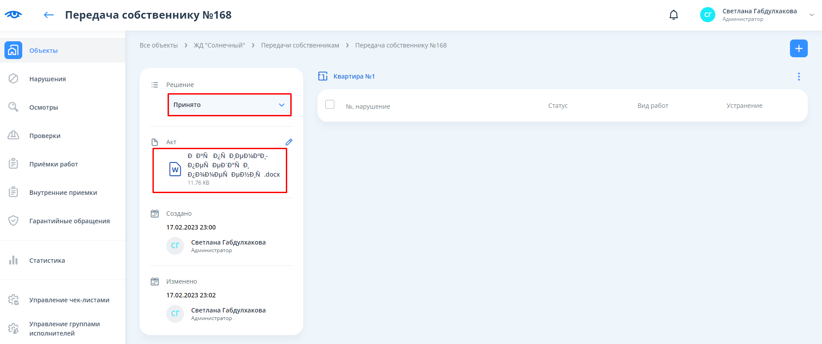Navigate to Гарантийные обращения
Screen dimensions: 822x344
(69, 221)
